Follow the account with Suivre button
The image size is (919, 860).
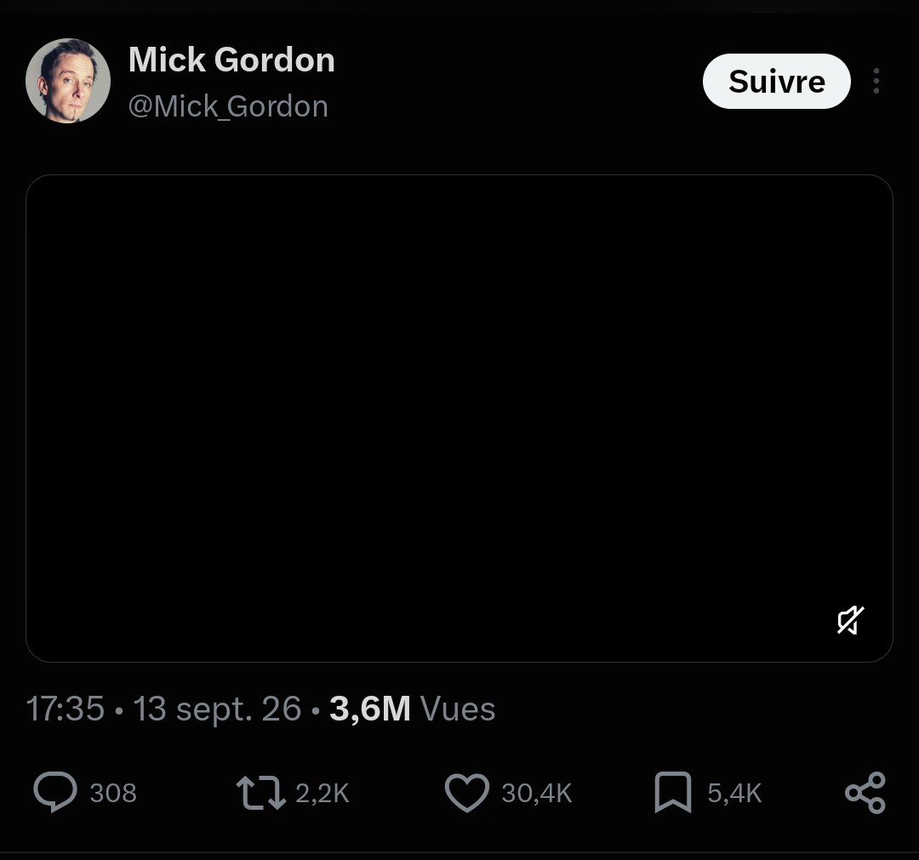[777, 81]
